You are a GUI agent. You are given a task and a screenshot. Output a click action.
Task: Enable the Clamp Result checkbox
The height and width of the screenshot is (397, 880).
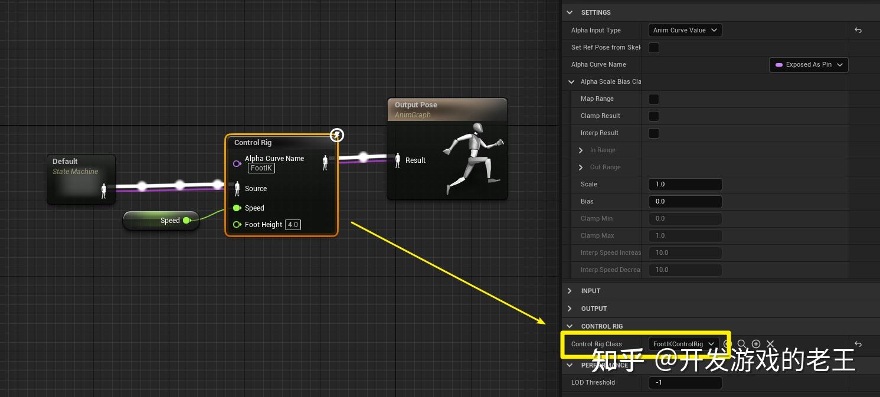pos(653,116)
